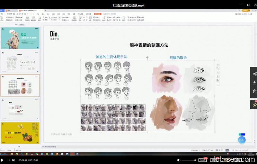This screenshot has width=257, height=164.
Task: Click the share icon in right side panel
Action: 254,74
